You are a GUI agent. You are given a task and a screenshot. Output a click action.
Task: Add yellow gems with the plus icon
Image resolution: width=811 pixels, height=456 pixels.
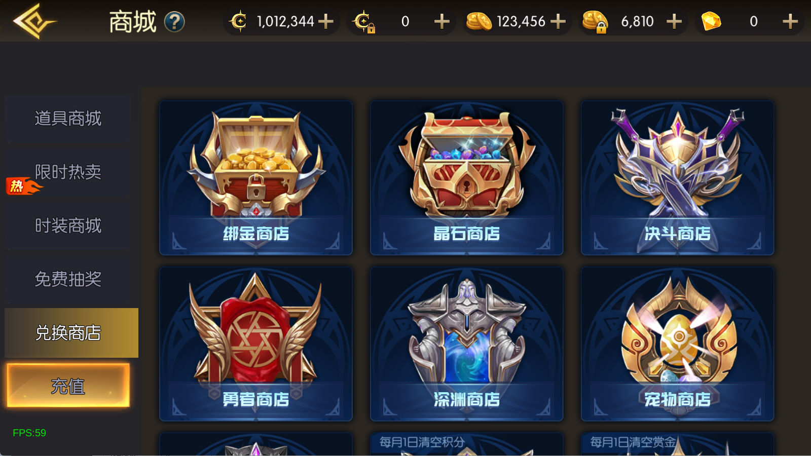tap(790, 21)
